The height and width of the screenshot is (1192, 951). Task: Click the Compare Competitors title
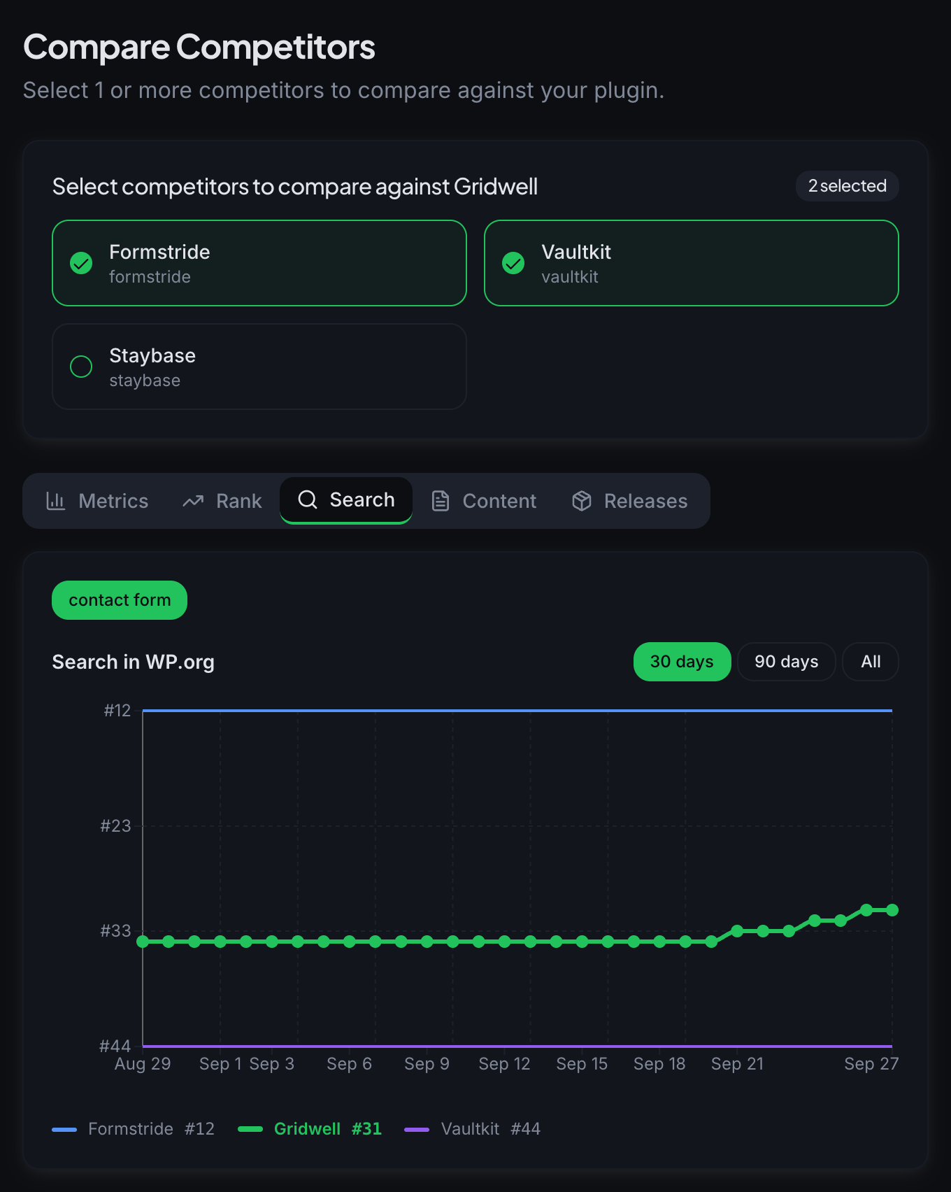click(199, 47)
